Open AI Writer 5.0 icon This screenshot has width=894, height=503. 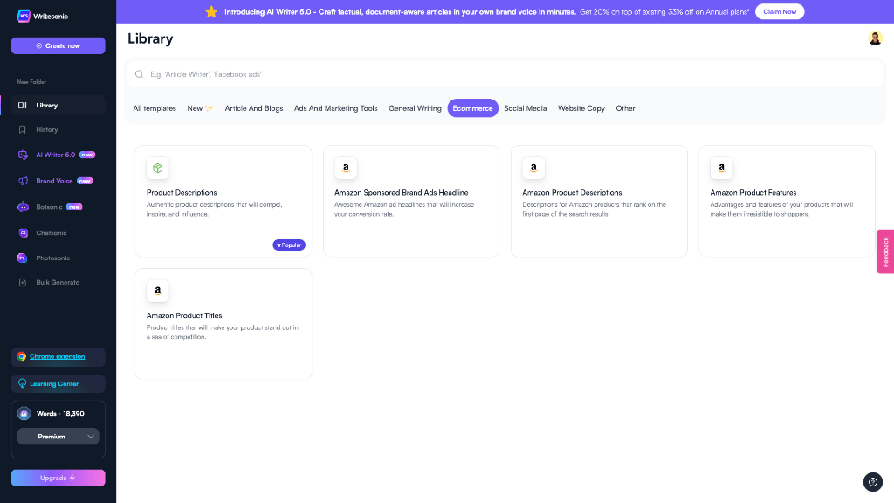tap(23, 155)
